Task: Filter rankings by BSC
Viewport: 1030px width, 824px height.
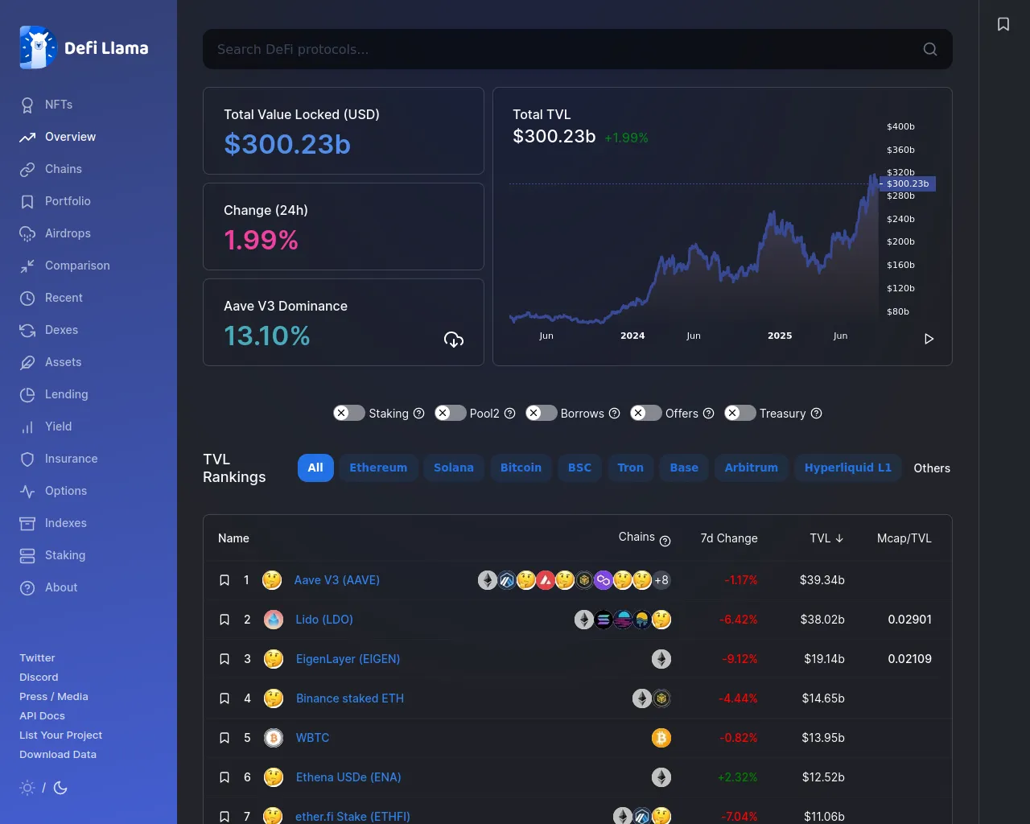Action: coord(579,468)
